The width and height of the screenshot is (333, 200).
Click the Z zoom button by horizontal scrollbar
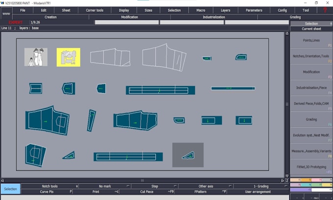pyautogui.click(x=287, y=181)
